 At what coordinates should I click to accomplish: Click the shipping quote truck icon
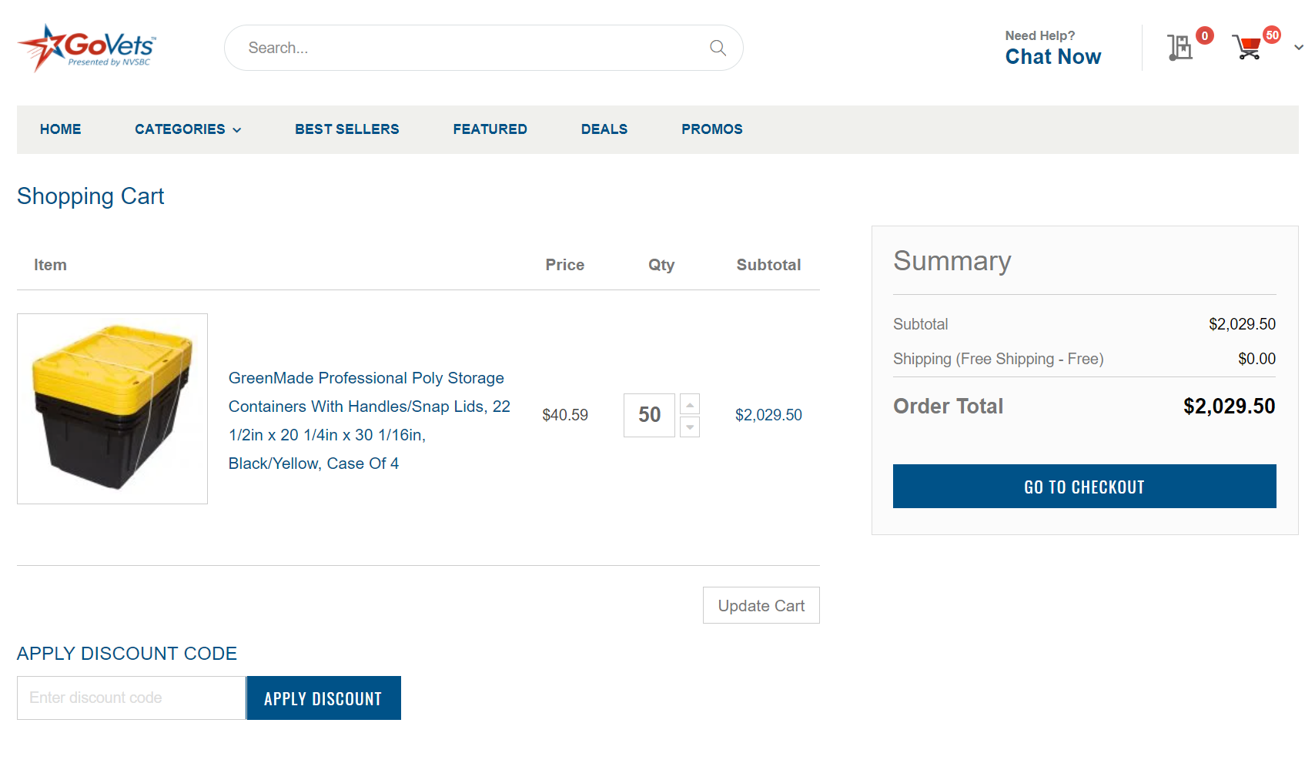(1180, 48)
